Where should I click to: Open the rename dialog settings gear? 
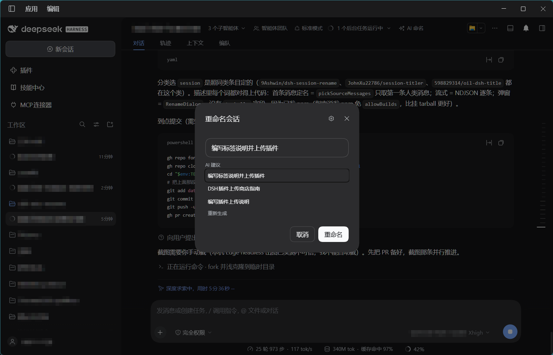point(331,119)
